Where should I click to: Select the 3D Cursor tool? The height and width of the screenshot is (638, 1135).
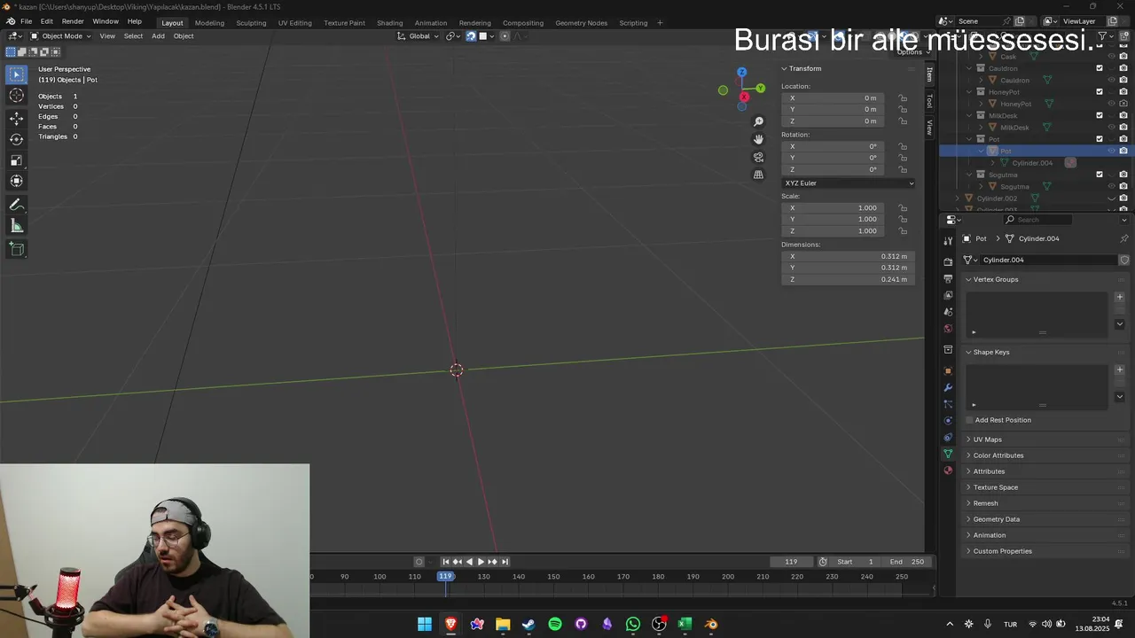[16, 96]
